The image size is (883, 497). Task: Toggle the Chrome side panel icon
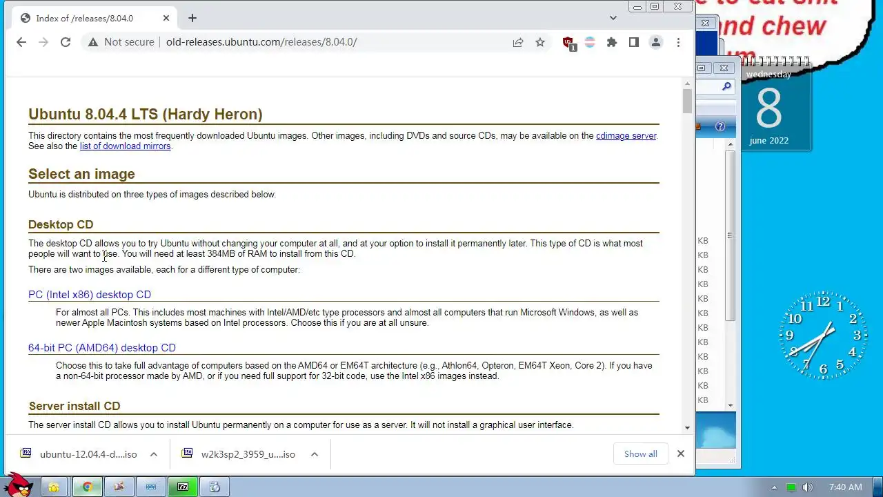634,42
